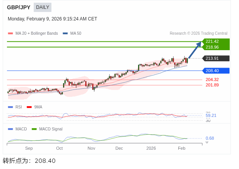This screenshot has width=239, height=169.
Task: Click the Research © 2026 Trading Central credit
Action: [198, 33]
